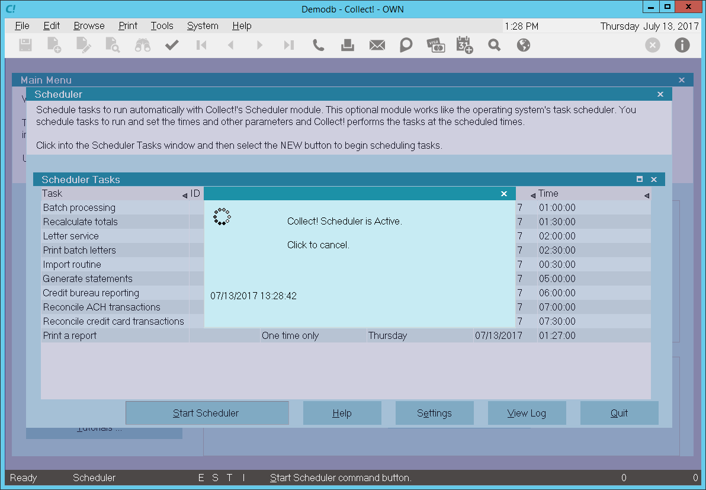Click the Time column header

point(548,193)
